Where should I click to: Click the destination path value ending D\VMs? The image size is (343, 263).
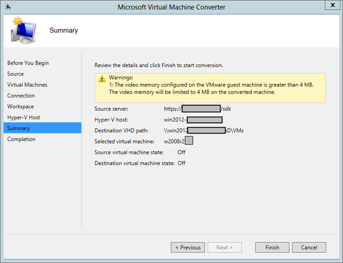[204, 130]
